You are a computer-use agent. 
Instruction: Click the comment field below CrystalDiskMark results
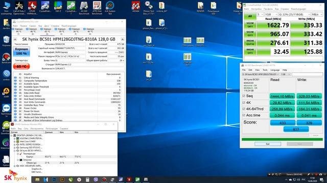point(284,58)
